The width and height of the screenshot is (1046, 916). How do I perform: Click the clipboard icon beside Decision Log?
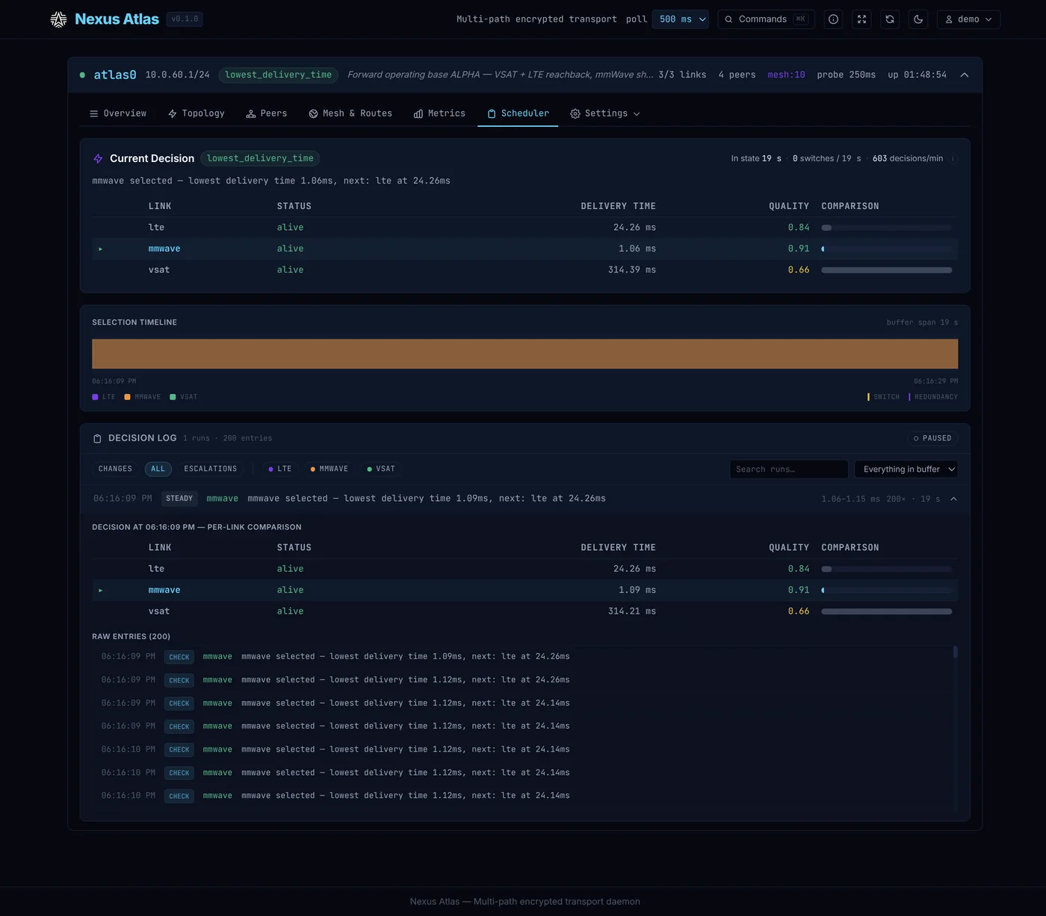97,438
